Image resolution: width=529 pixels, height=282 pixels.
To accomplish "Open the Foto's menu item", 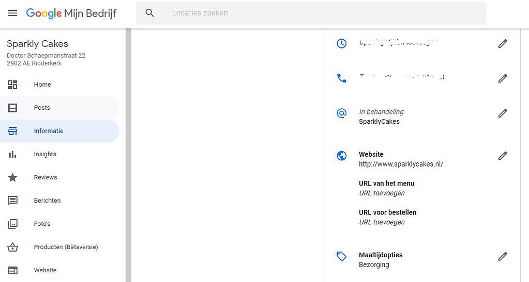I will click(x=59, y=224).
